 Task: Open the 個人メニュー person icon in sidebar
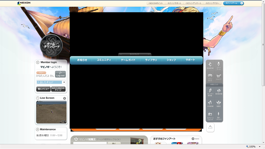pos(219,115)
